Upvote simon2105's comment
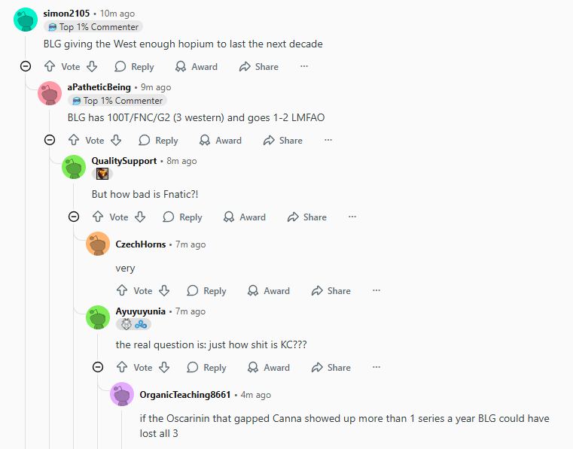 coord(50,67)
